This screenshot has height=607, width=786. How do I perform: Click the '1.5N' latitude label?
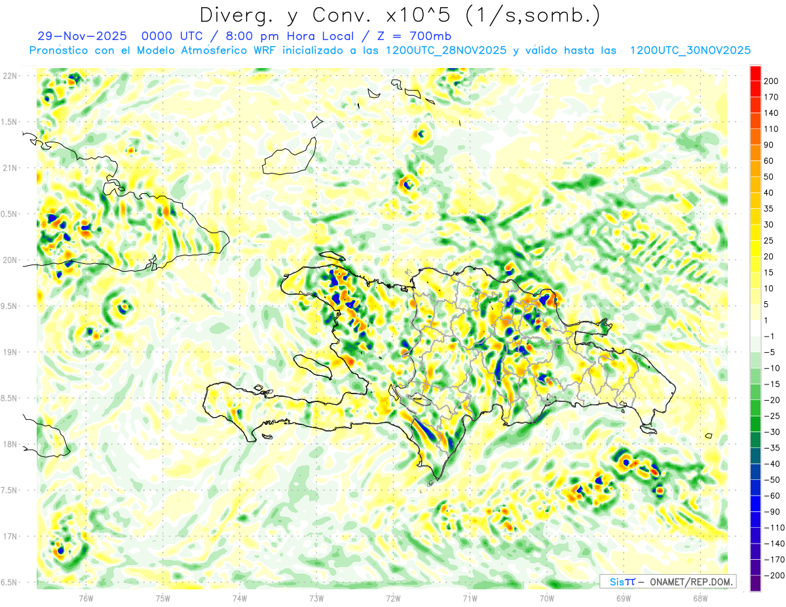(10, 122)
